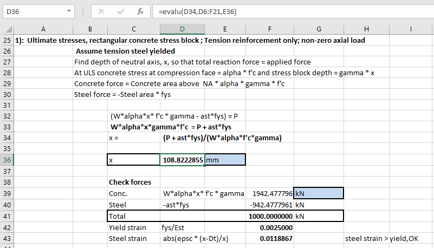Click cell with value 108.8222855
The image size is (434, 248).
pyautogui.click(x=182, y=160)
